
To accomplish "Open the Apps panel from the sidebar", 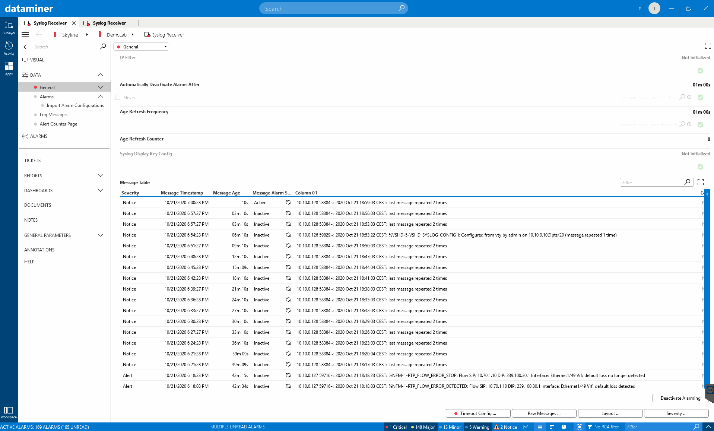I will click(9, 68).
